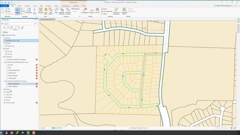Toggle Fire_hyd layer checkbox

tap(6, 51)
